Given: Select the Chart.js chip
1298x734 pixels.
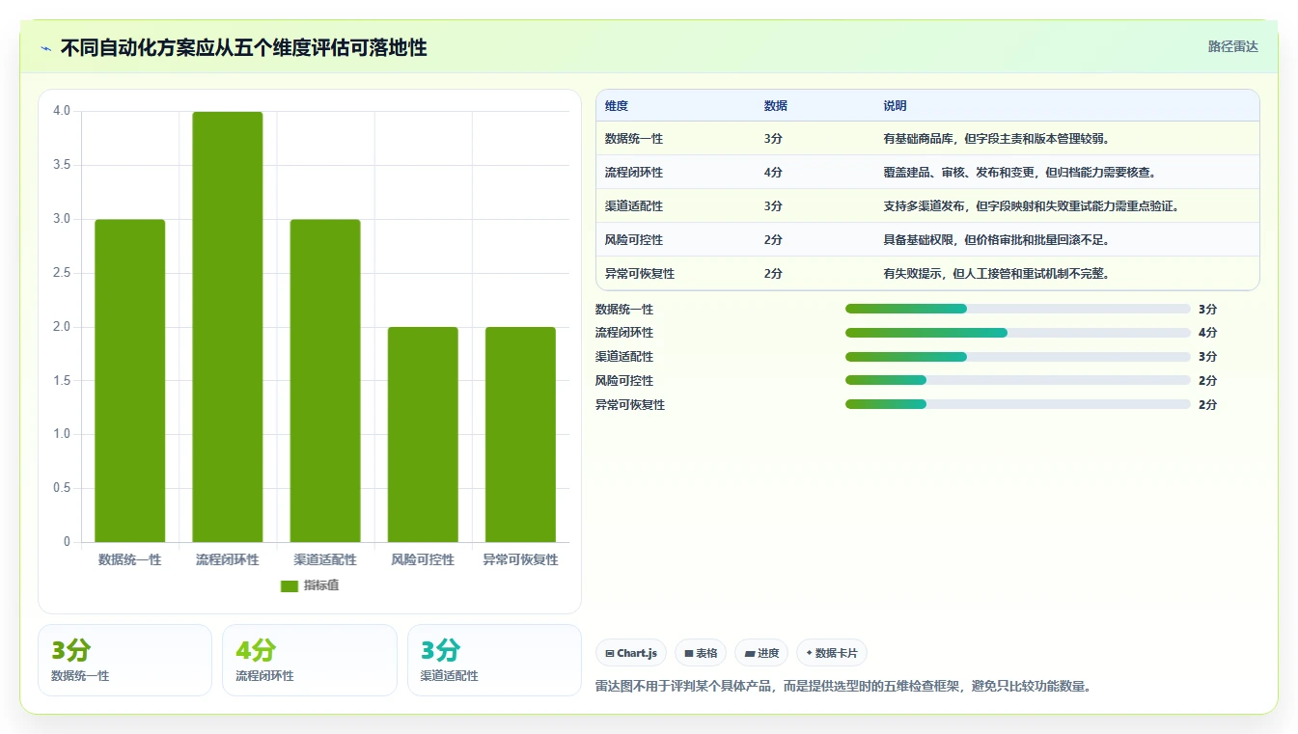Looking at the screenshot, I should pos(631,653).
